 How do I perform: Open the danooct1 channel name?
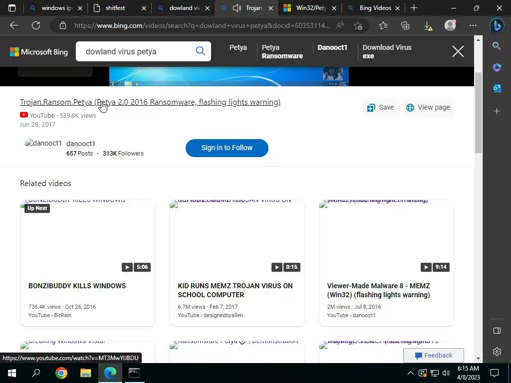pos(81,144)
